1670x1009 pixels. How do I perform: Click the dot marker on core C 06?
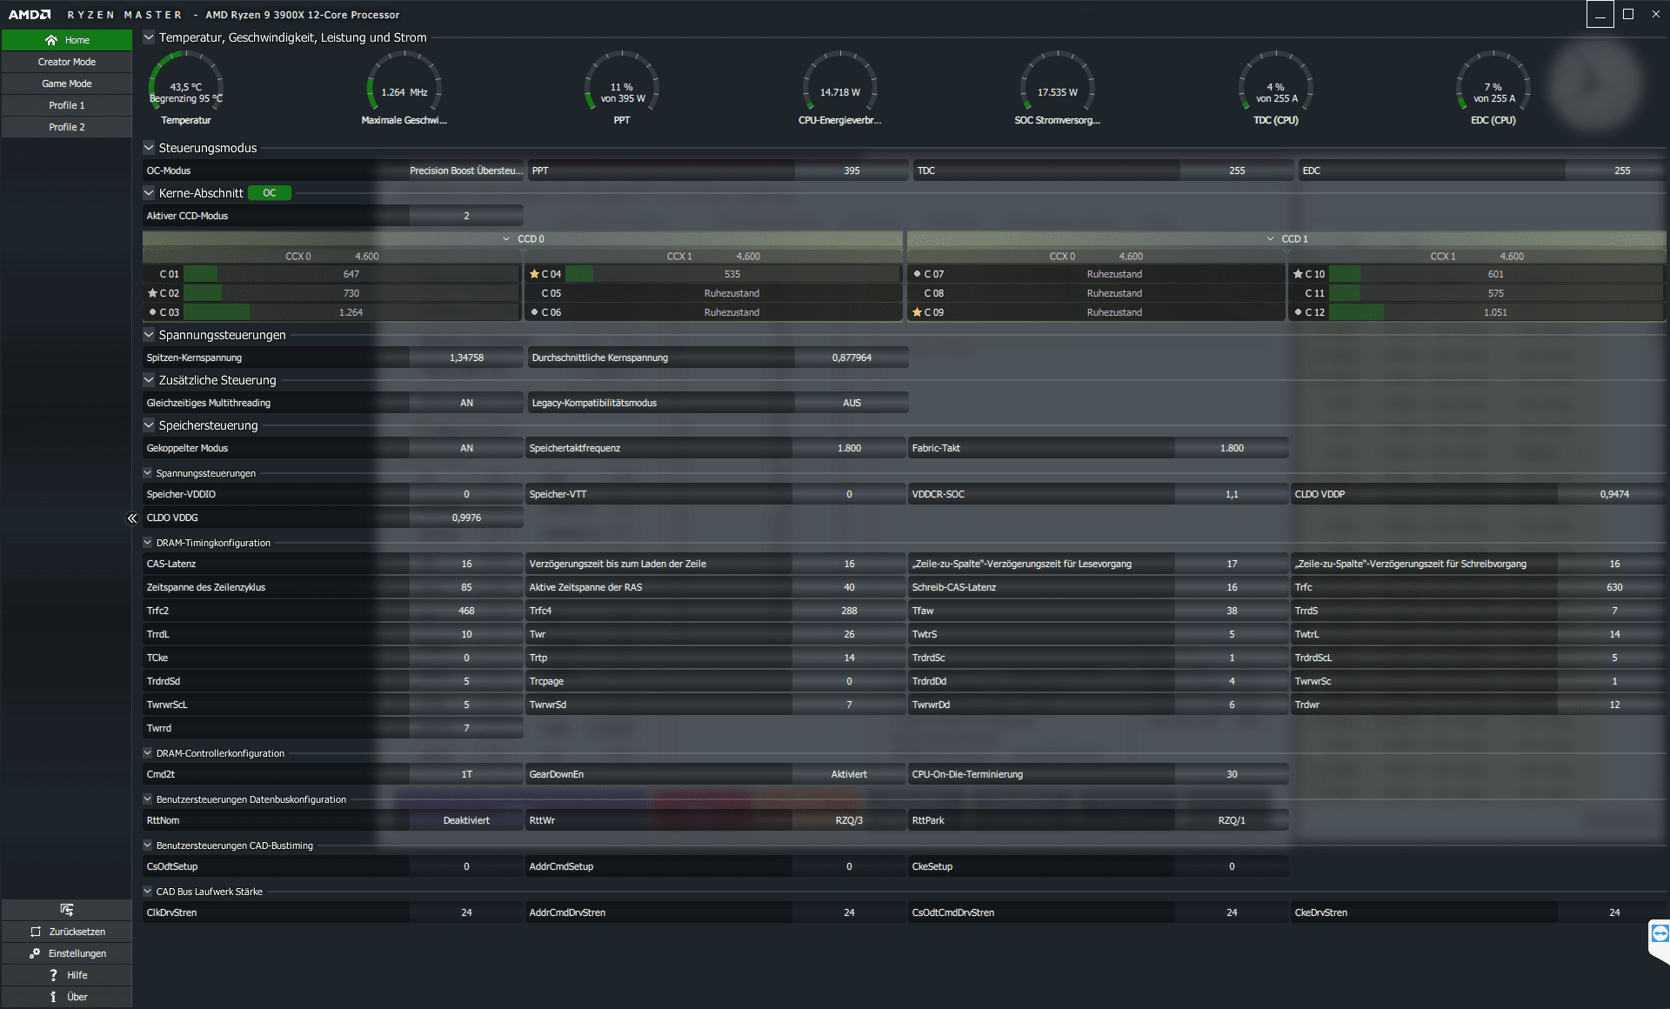point(534,312)
